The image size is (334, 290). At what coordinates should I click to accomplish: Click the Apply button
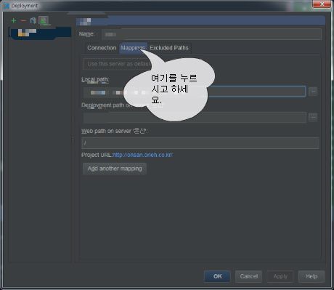point(280,276)
